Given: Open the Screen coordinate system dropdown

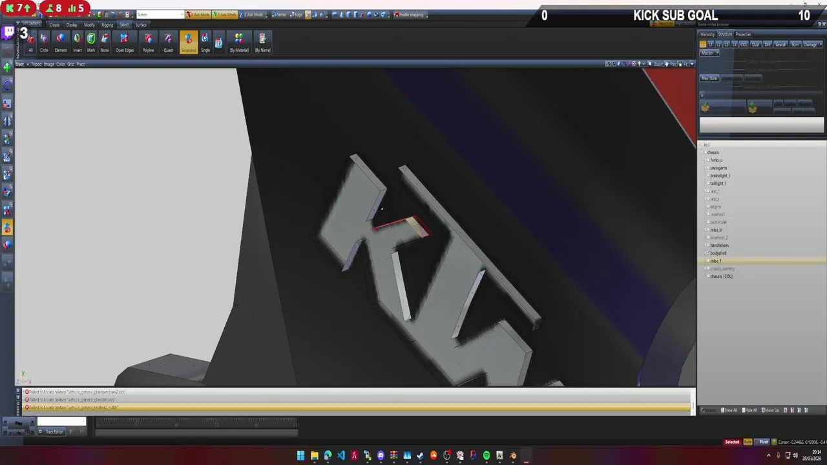Looking at the screenshot, I should [x=160, y=14].
